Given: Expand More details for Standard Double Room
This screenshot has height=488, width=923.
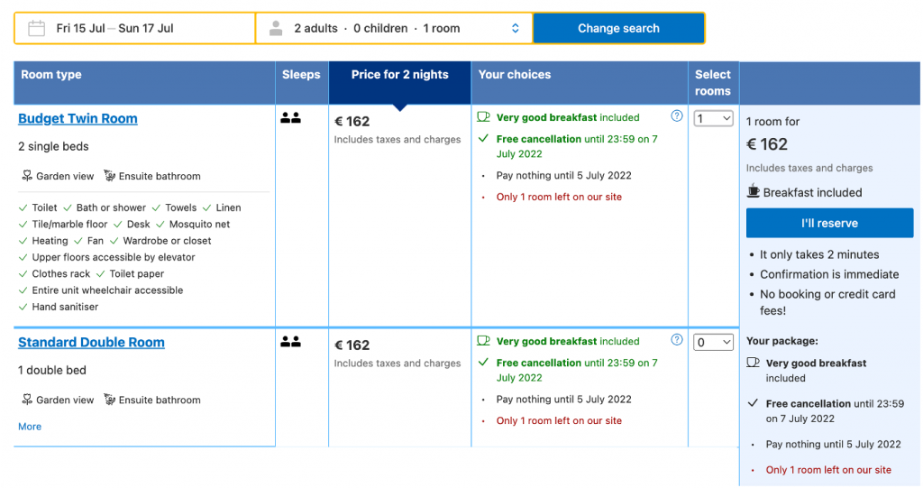Looking at the screenshot, I should coord(30,427).
